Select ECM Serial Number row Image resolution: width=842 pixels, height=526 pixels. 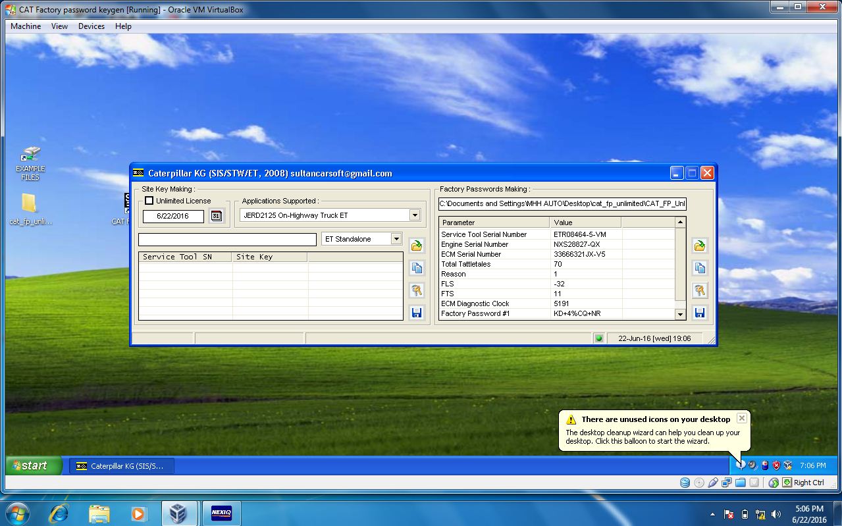(557, 254)
